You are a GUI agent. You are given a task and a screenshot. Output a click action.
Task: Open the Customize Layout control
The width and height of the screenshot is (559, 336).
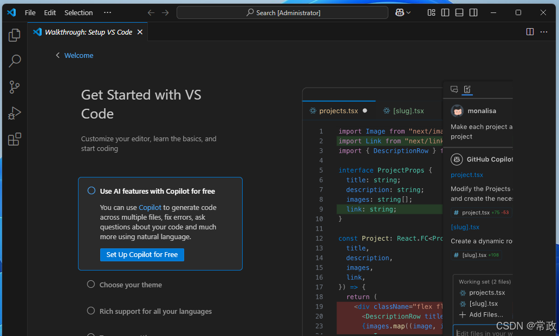[x=431, y=12]
